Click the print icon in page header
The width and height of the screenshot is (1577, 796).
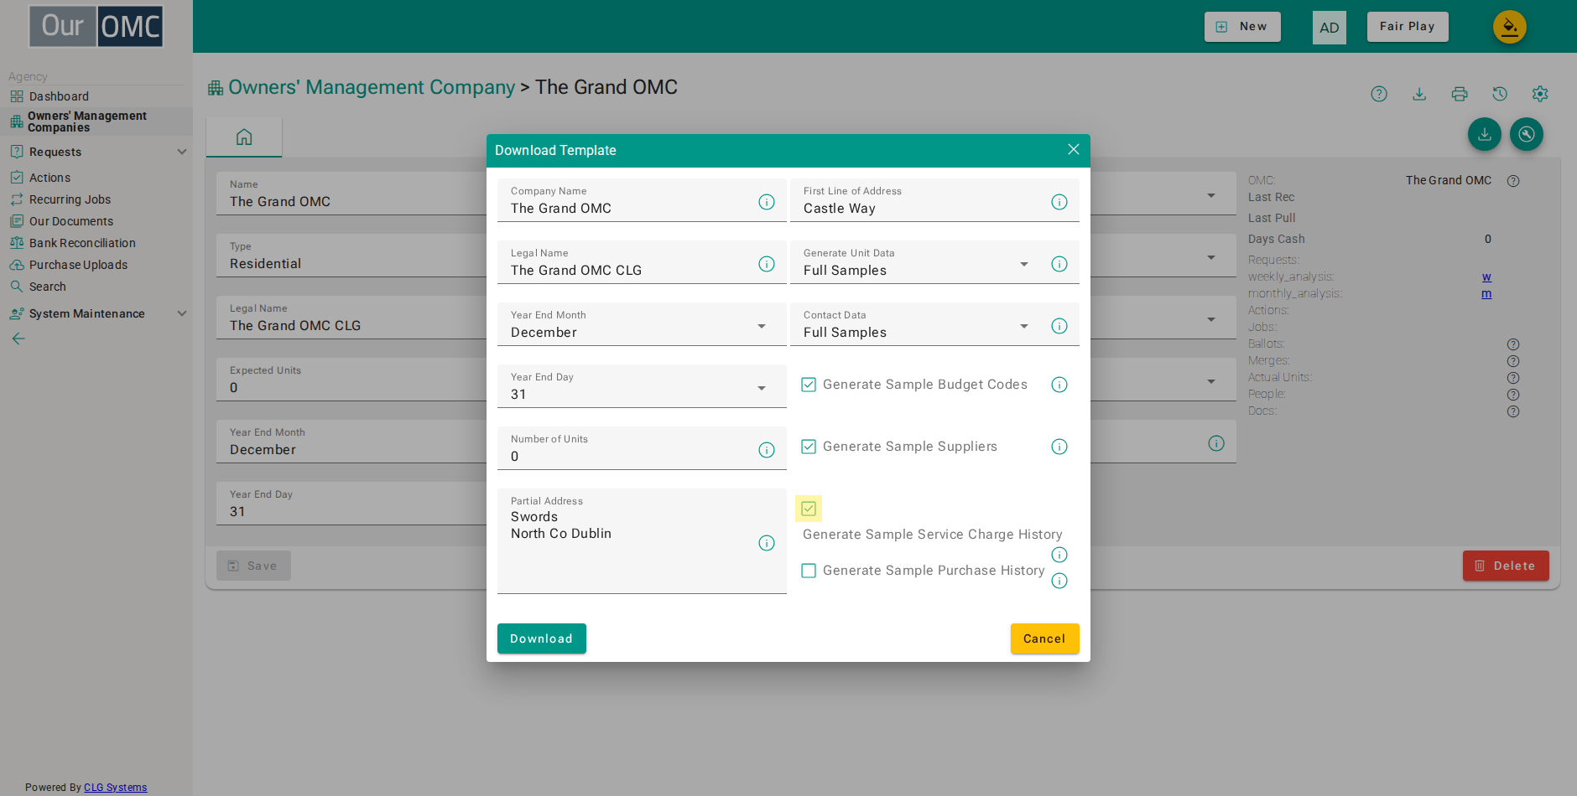[x=1460, y=94]
